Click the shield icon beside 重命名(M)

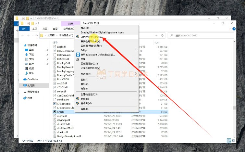78,103
